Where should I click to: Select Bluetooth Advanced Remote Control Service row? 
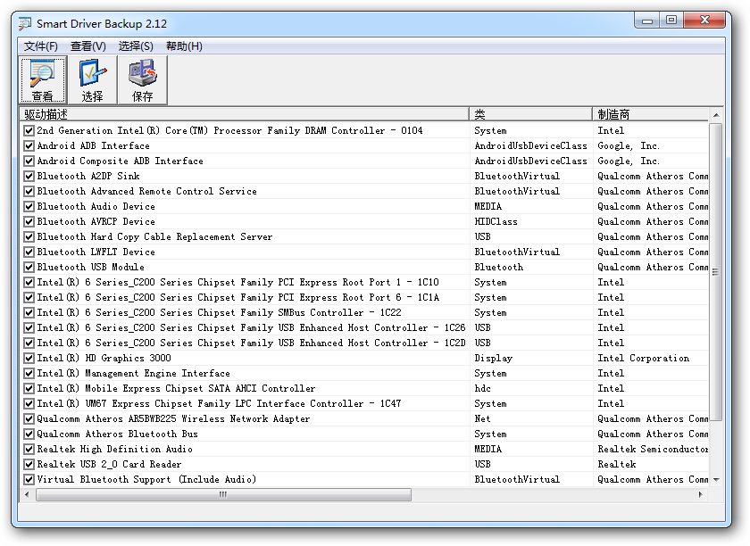pos(365,191)
